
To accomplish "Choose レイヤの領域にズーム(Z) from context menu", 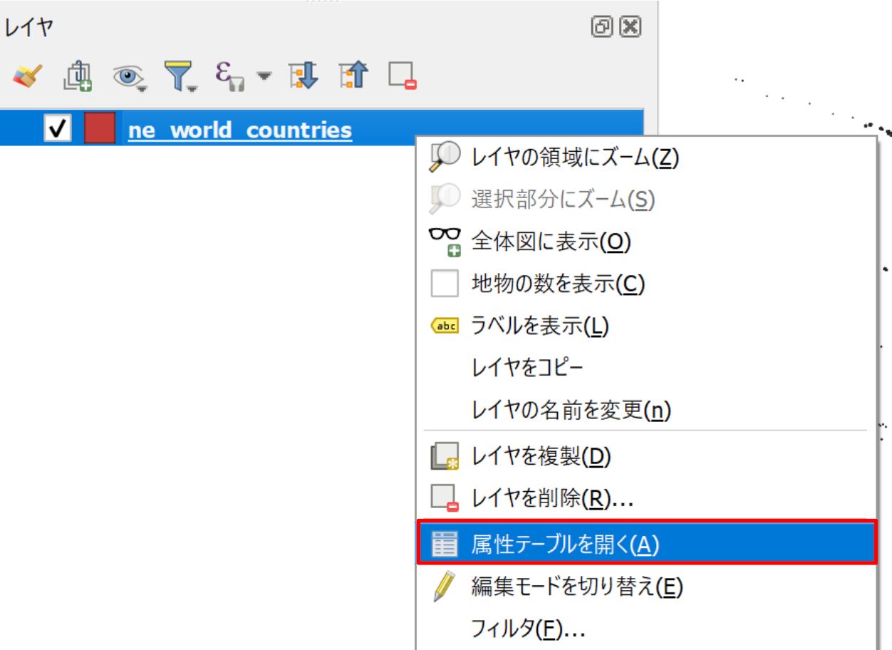I will 645,158.
